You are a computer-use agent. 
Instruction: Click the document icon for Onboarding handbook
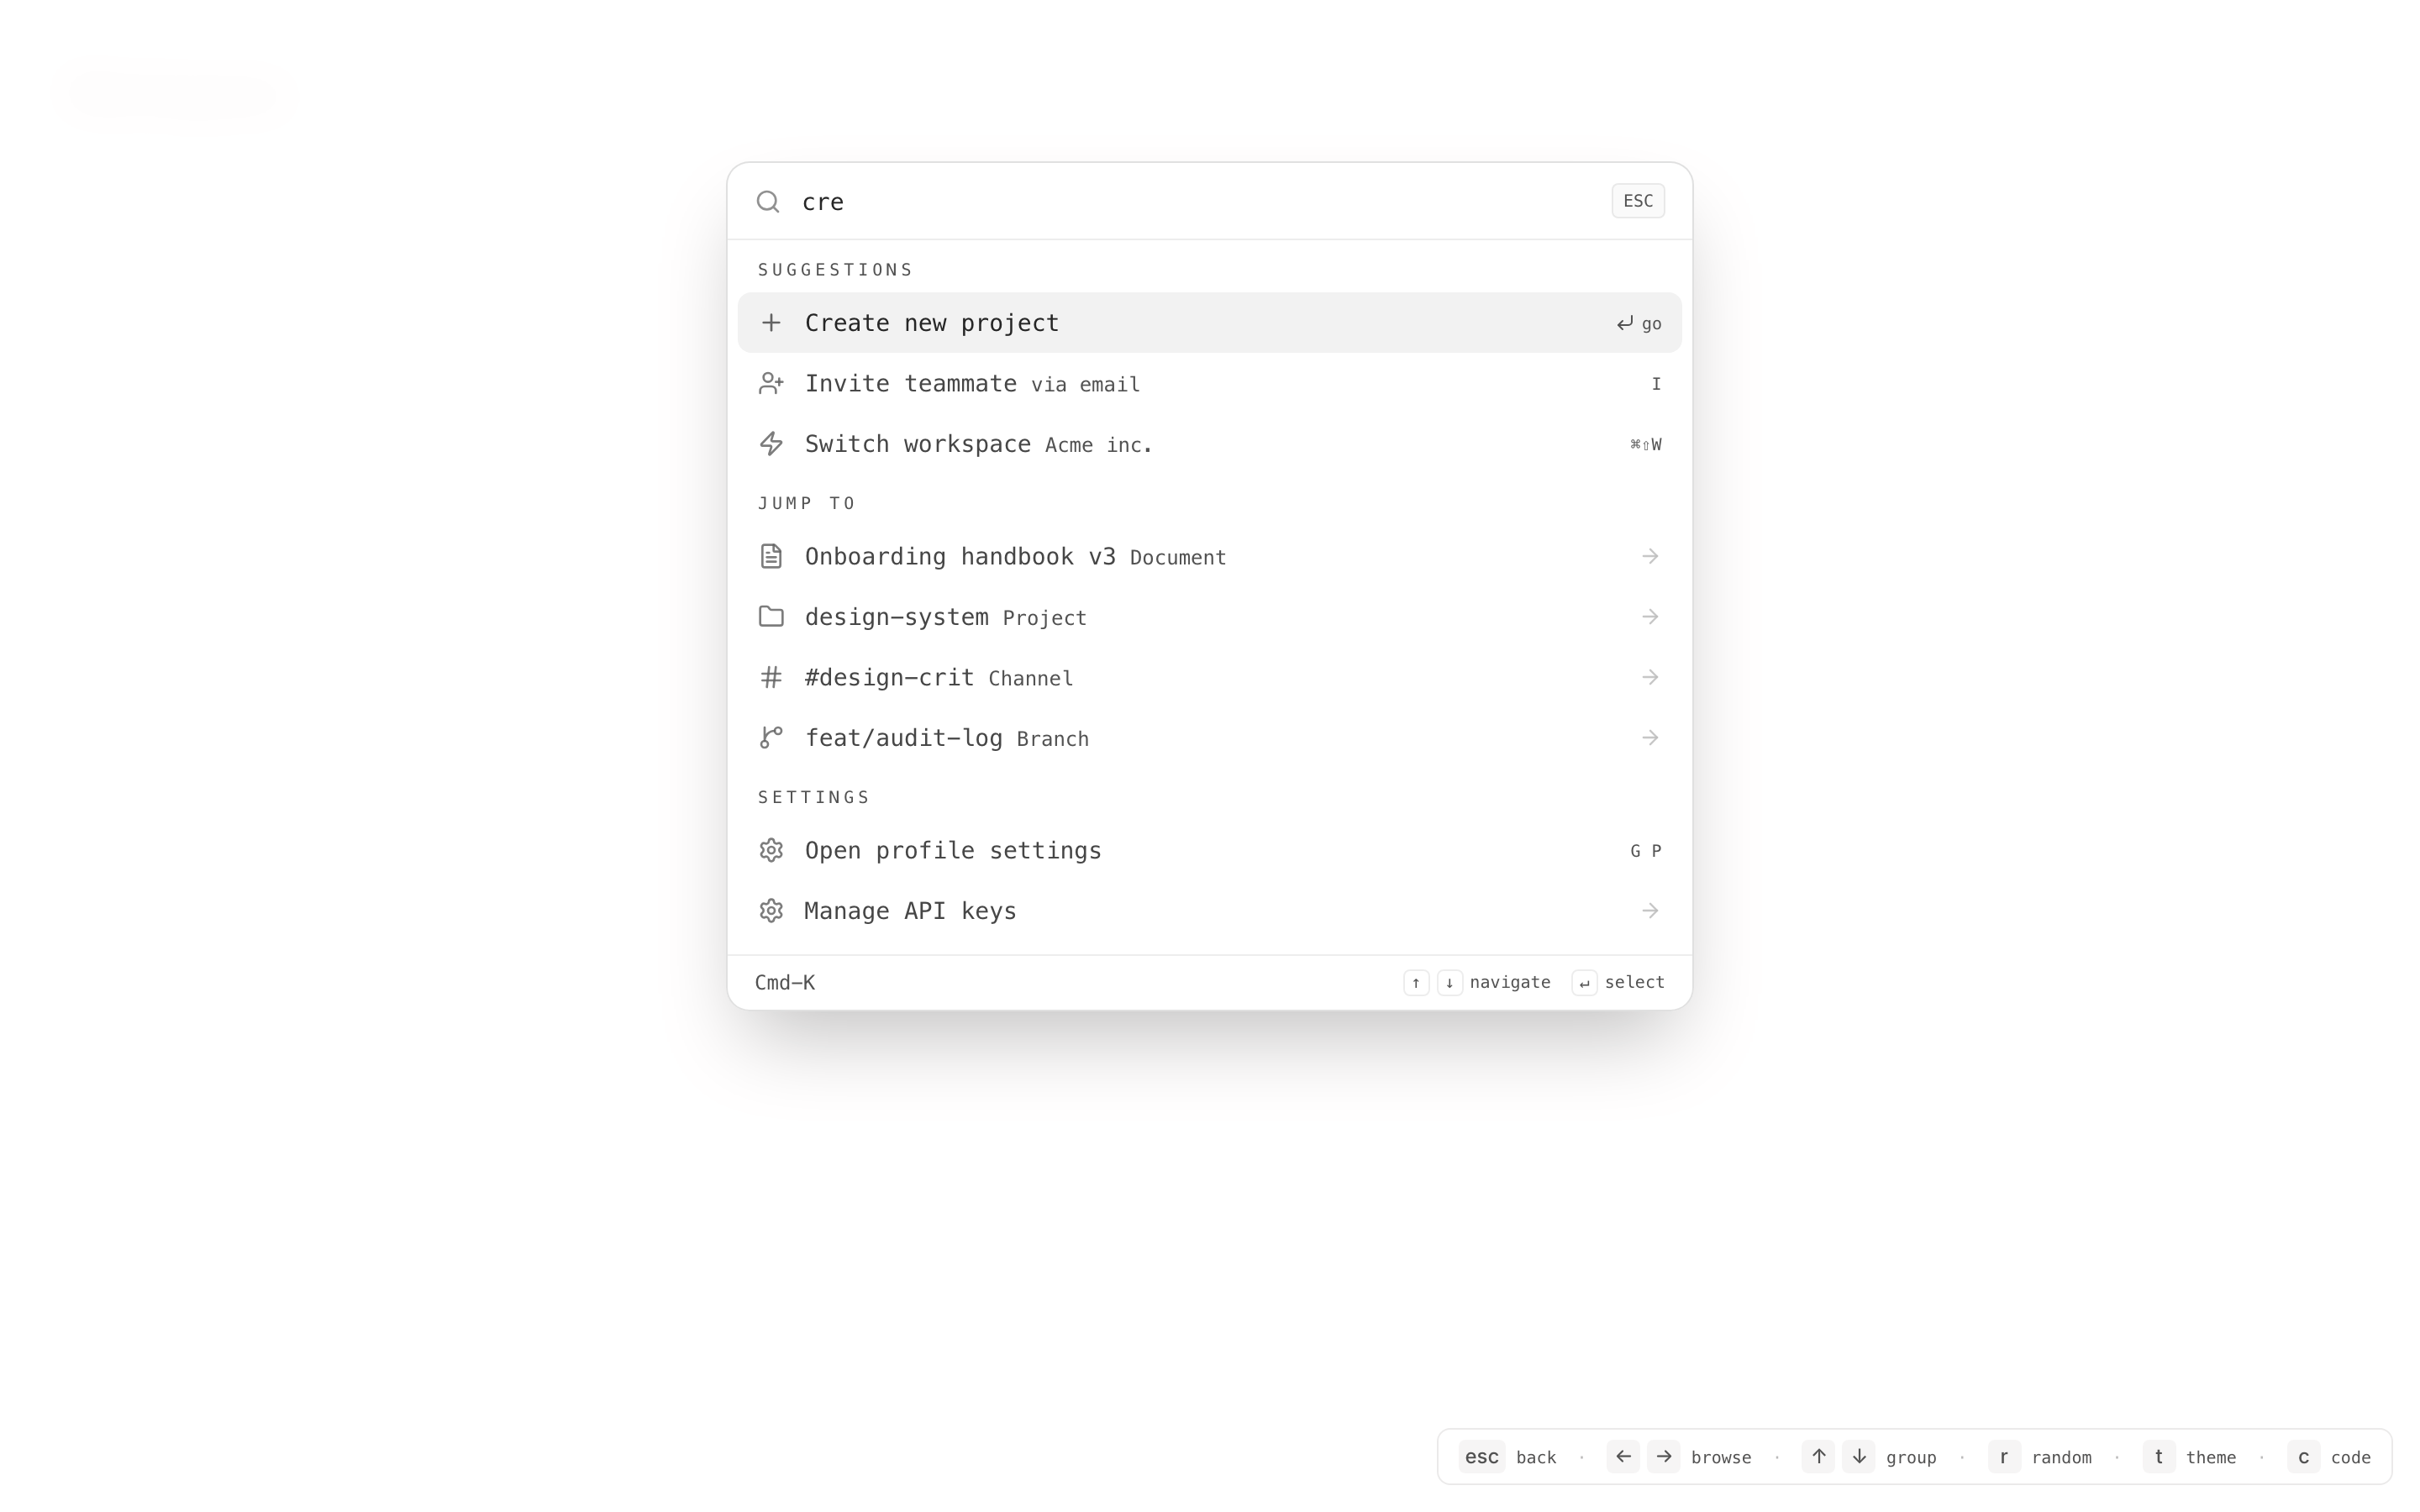click(x=770, y=556)
